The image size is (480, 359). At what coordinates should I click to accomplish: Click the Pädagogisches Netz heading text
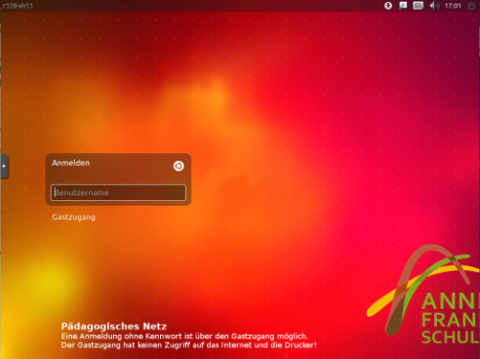(114, 326)
